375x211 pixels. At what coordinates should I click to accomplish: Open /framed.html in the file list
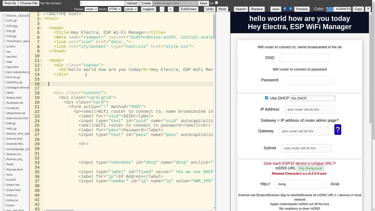pos(14,169)
